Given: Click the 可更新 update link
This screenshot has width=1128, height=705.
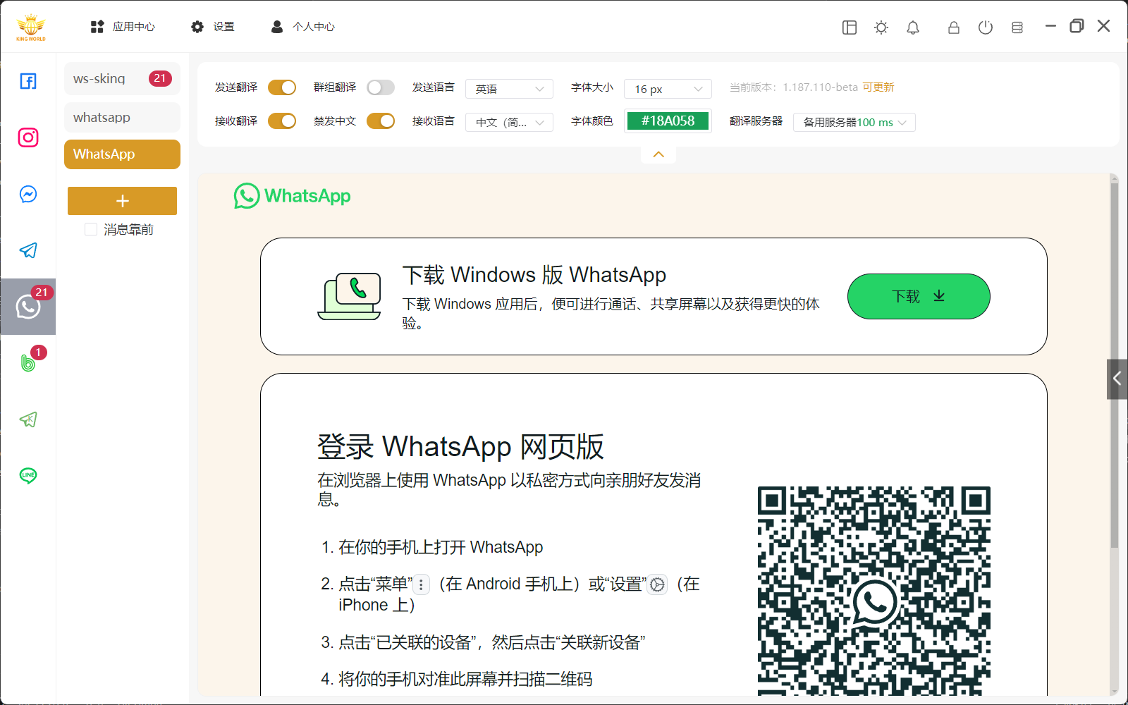Looking at the screenshot, I should coord(878,87).
